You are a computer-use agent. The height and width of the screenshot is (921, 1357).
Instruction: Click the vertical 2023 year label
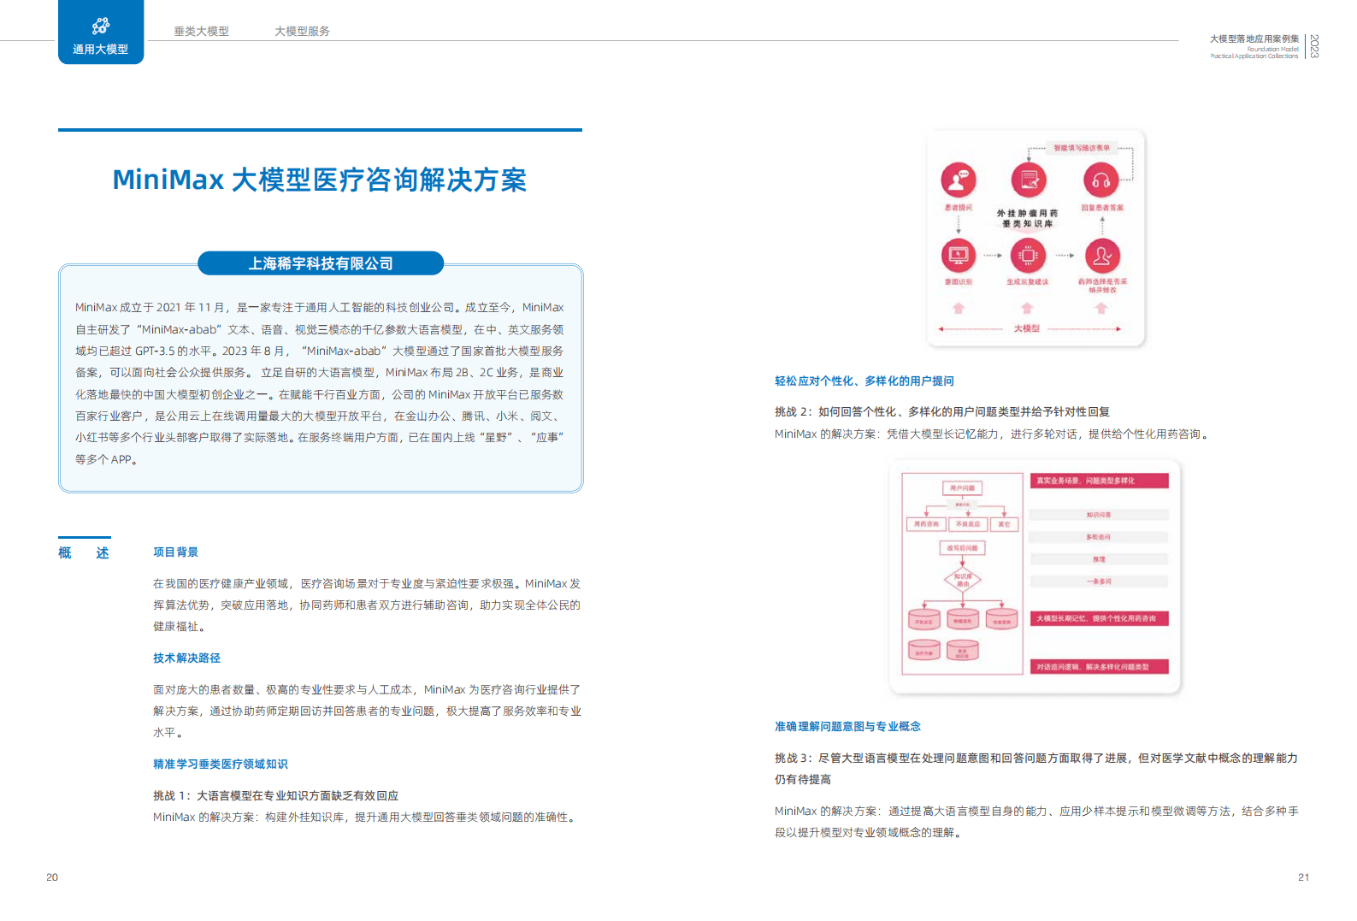(x=1314, y=46)
